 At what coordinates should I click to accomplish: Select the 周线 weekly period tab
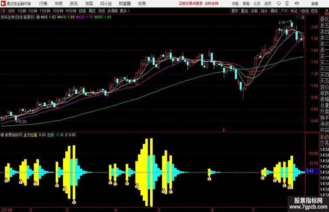point(92,11)
